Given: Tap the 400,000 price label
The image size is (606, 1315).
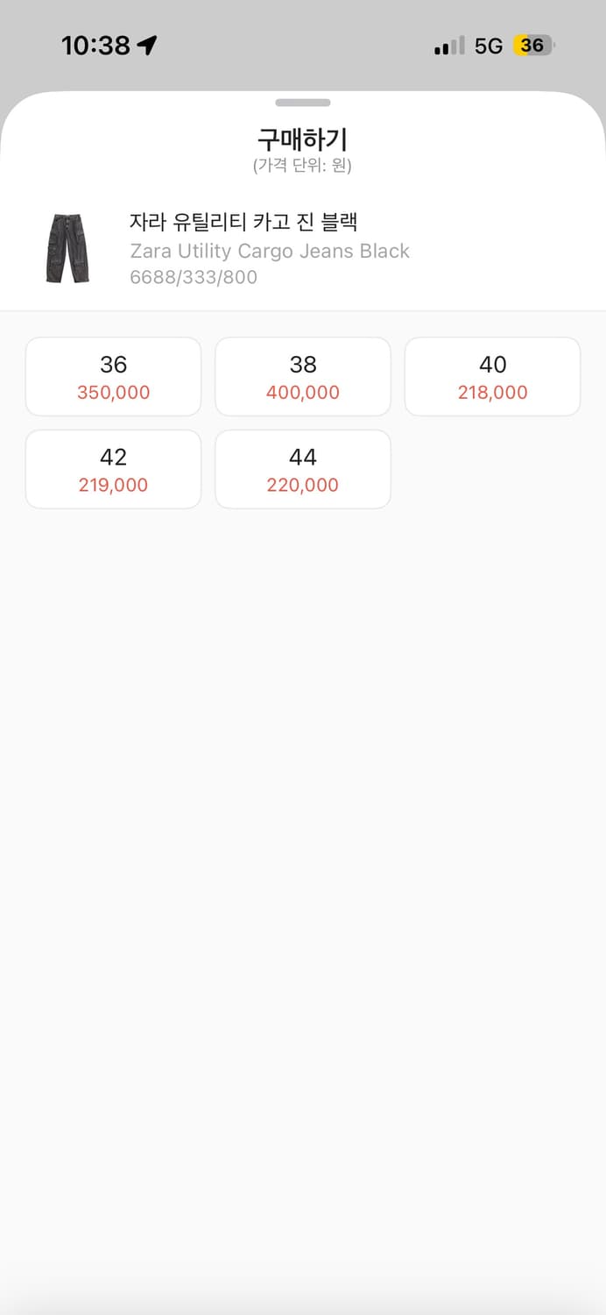Looking at the screenshot, I should 303,393.
